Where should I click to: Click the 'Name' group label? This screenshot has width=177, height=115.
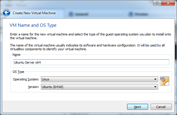point(17,55)
